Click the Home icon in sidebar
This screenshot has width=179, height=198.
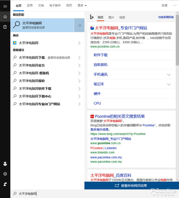(5, 17)
